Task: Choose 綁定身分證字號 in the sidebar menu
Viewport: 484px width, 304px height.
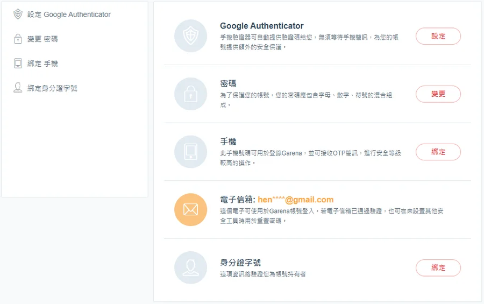Action: coord(52,88)
